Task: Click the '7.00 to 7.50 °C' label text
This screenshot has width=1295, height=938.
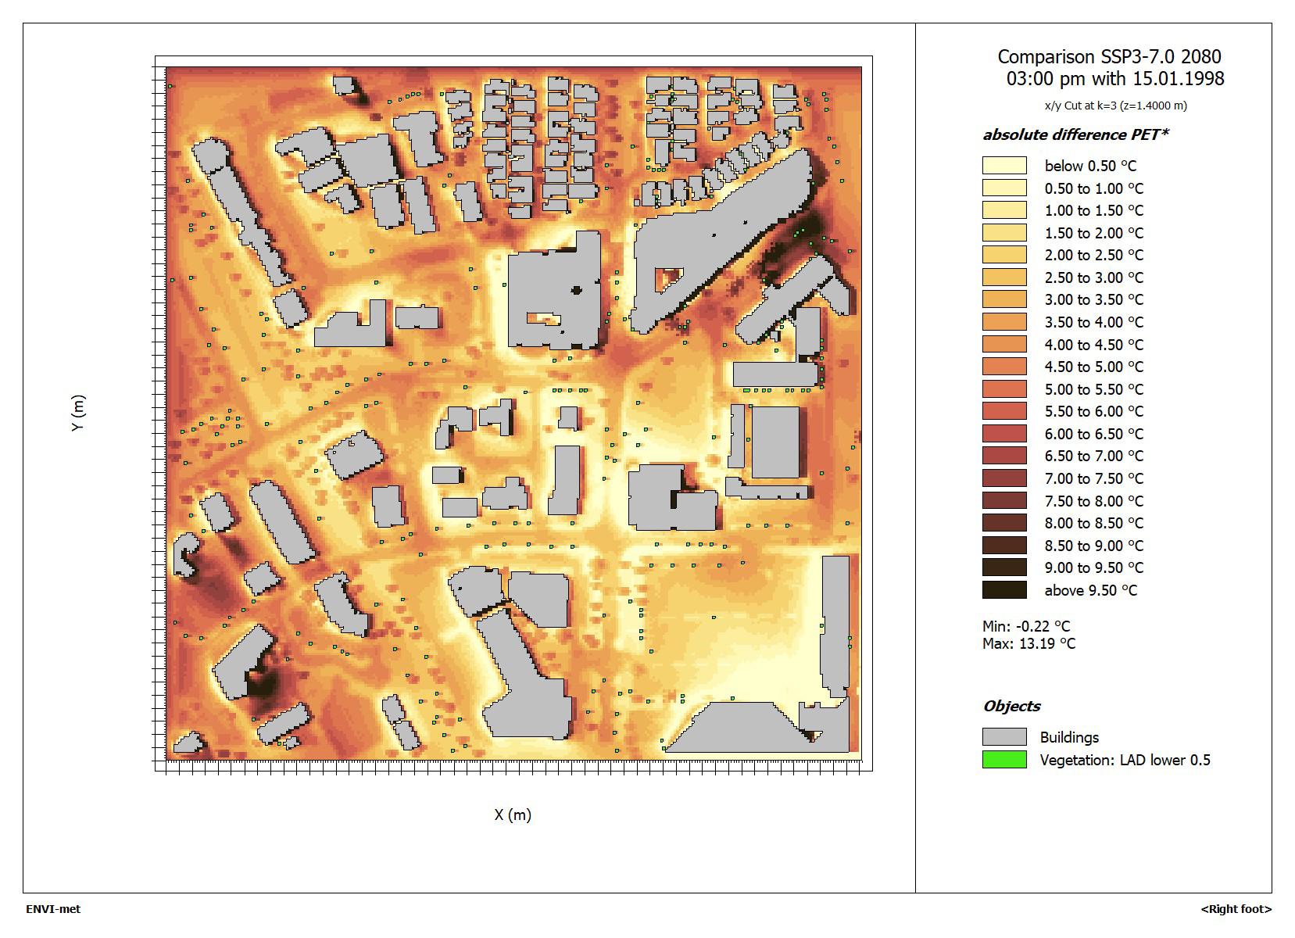Action: tap(1093, 478)
